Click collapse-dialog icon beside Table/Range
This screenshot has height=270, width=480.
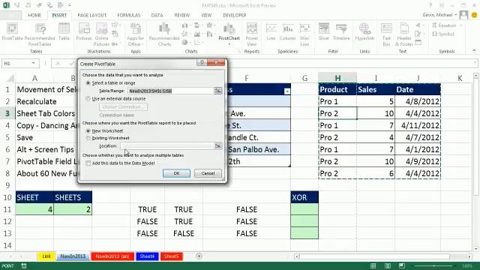(x=217, y=91)
